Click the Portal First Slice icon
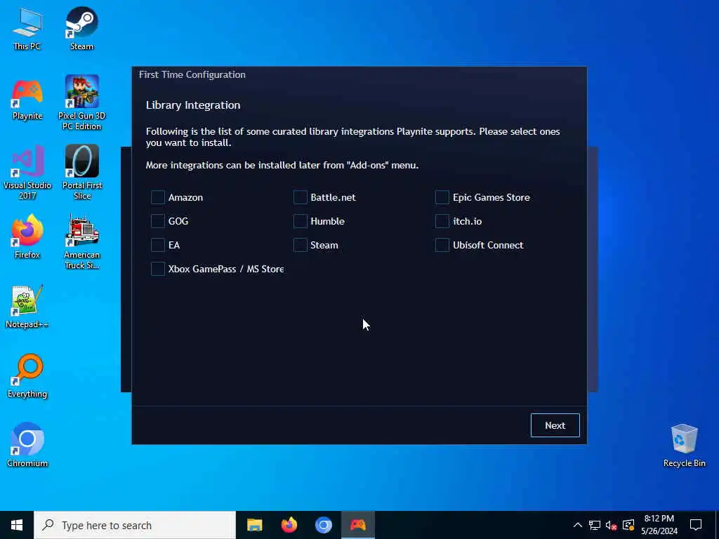 coord(81,173)
